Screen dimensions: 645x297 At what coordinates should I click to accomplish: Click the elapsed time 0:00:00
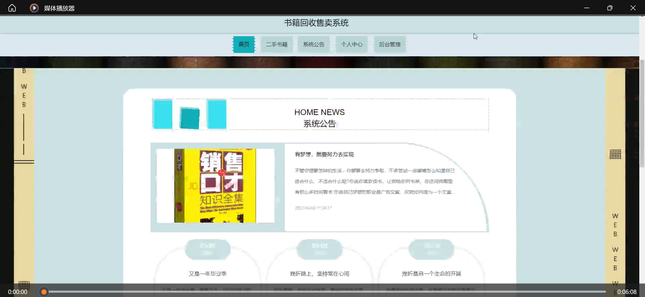(x=17, y=292)
